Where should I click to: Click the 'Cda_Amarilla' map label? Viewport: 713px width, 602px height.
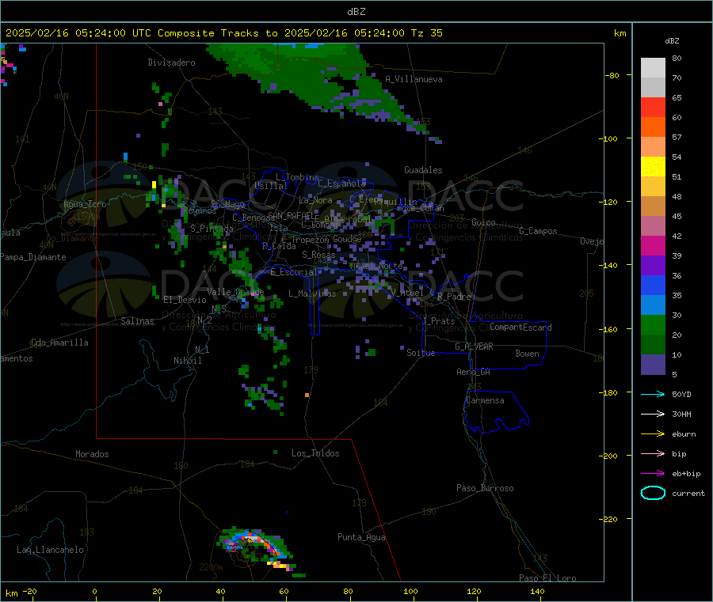(60, 343)
